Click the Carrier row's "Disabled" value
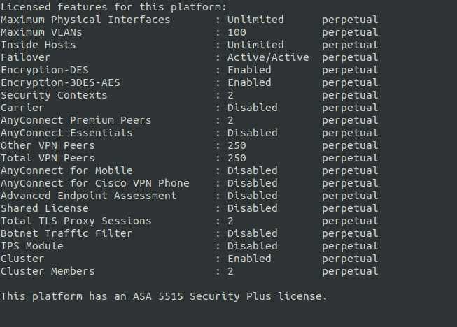This screenshot has width=457, height=327. tap(252, 108)
